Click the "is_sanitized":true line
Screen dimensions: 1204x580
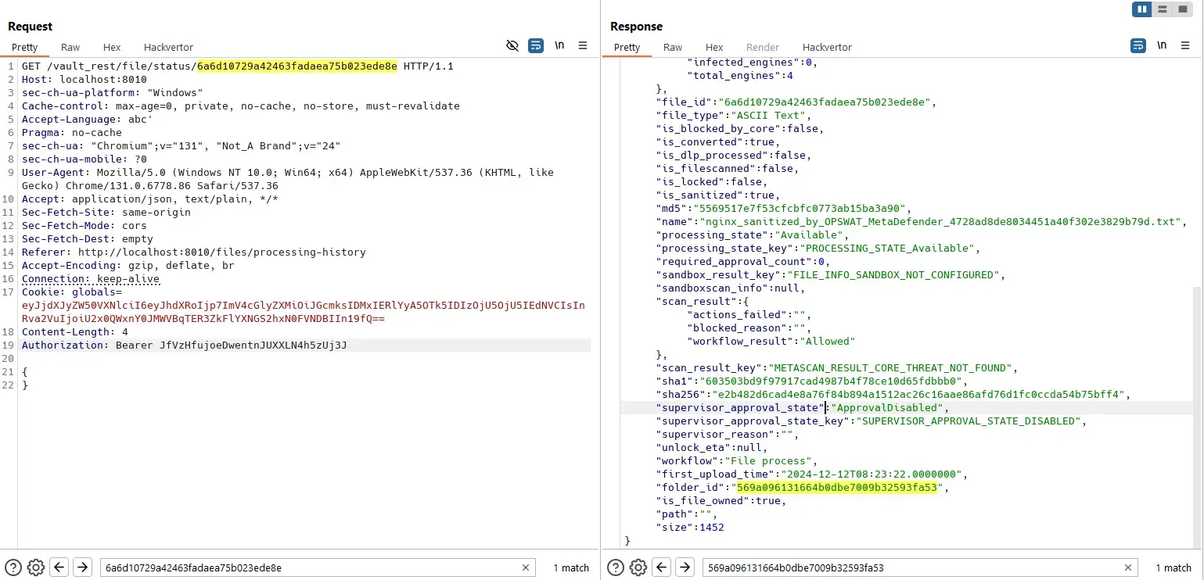pos(718,195)
